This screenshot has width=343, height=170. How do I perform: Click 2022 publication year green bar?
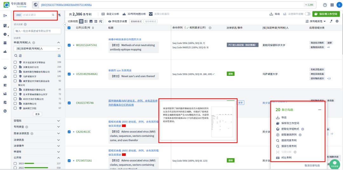coord(36,168)
